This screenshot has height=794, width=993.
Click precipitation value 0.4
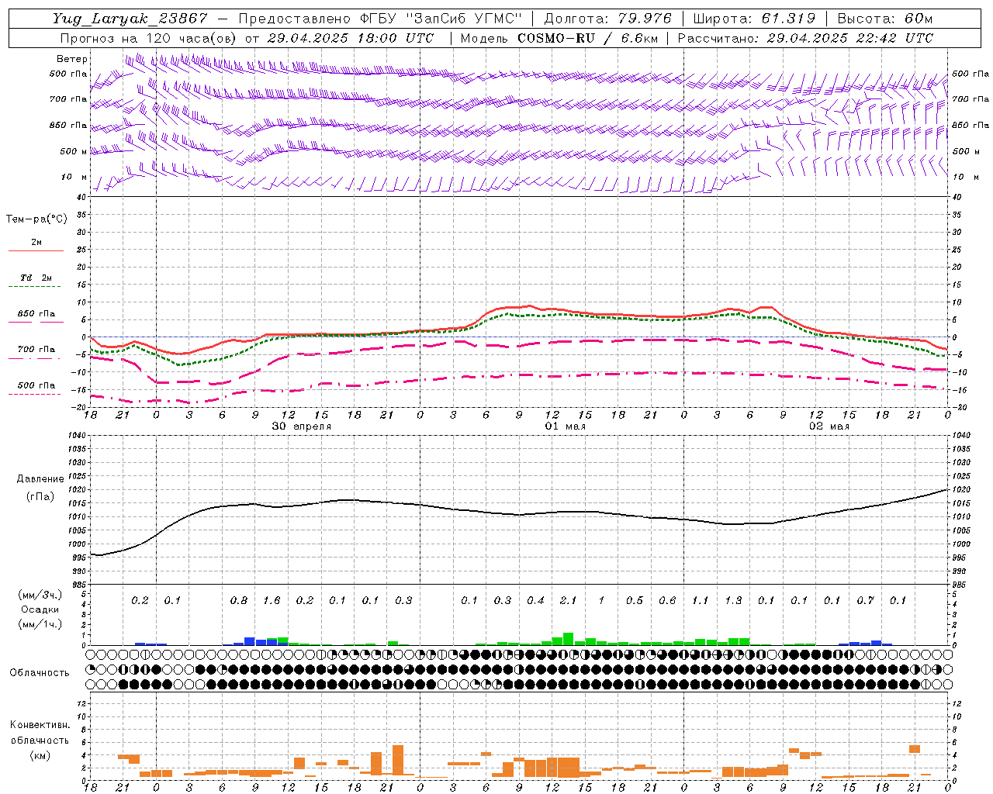[x=535, y=600]
